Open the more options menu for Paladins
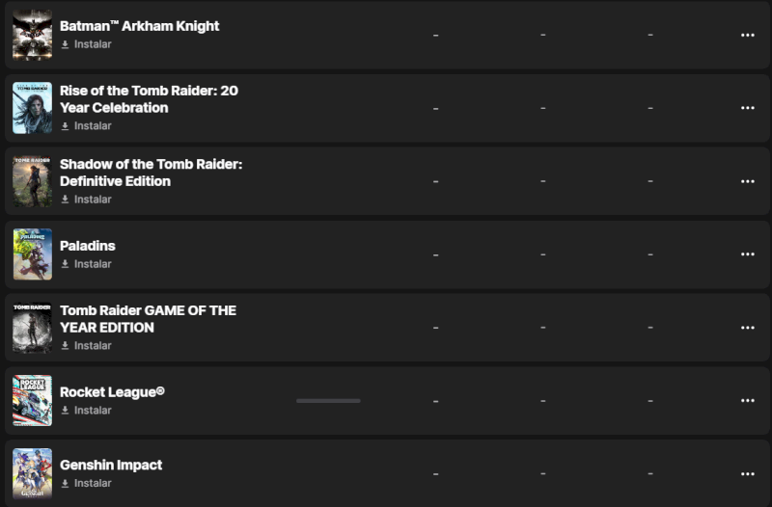 point(747,254)
